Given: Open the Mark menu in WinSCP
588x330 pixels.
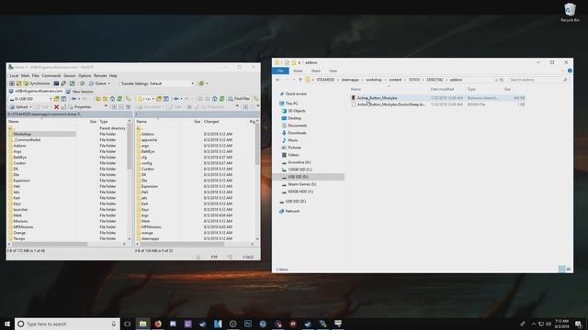Looking at the screenshot, I should (x=25, y=75).
